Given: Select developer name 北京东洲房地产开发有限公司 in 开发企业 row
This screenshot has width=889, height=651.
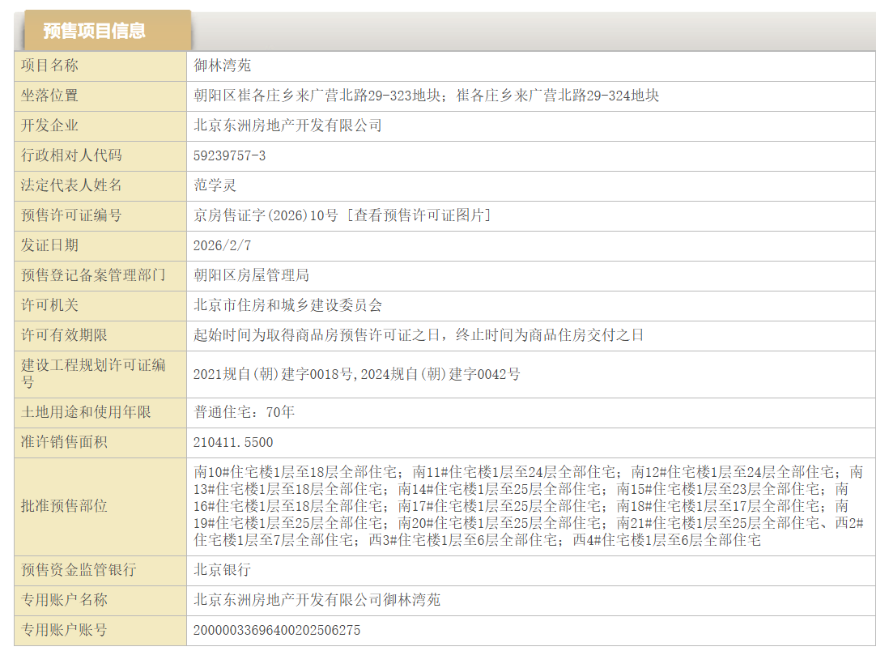Looking at the screenshot, I should tap(287, 126).
